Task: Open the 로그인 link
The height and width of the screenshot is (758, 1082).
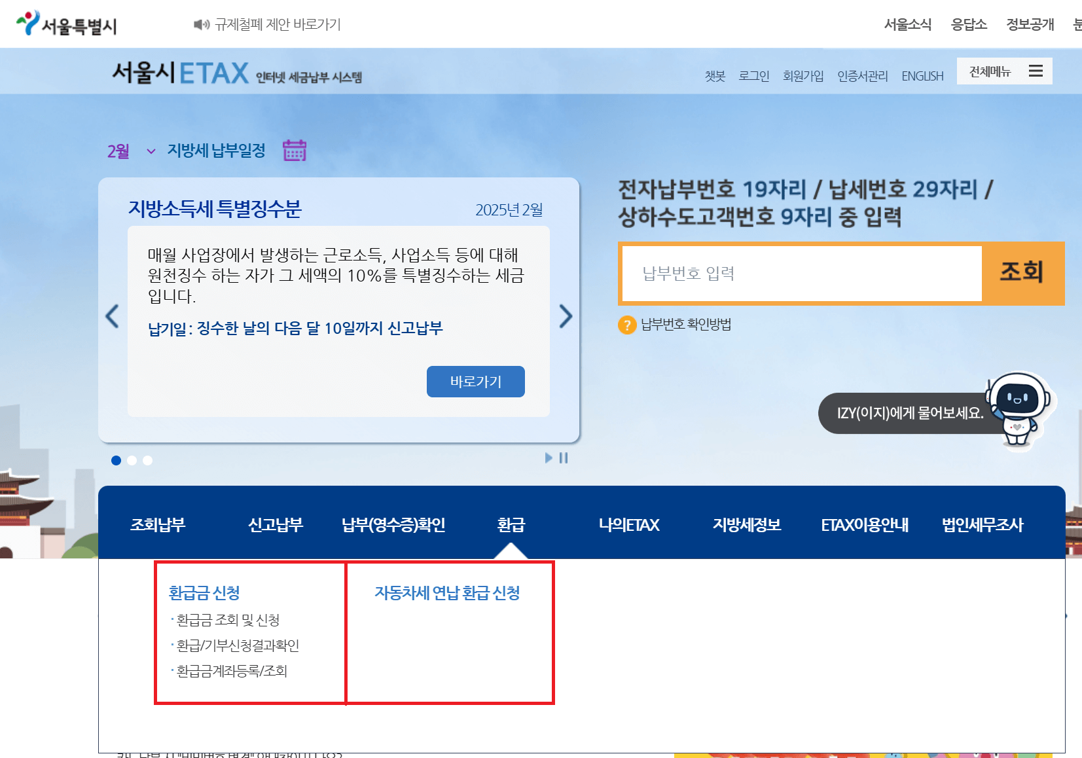Action: [x=754, y=76]
